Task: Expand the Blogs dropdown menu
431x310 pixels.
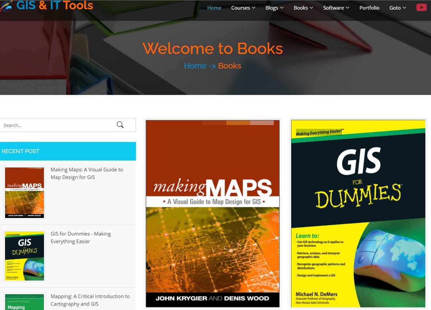Action: point(274,8)
